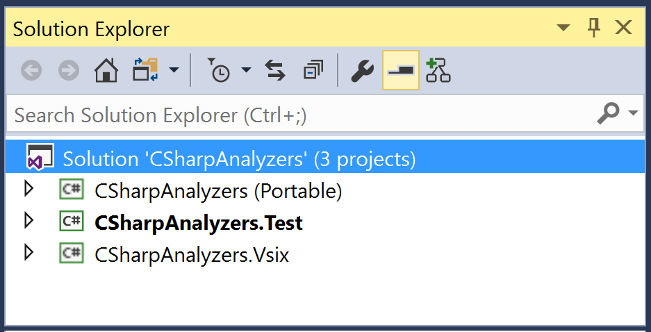The width and height of the screenshot is (651, 332).
Task: Click the Forward navigation arrow
Action: [69, 70]
